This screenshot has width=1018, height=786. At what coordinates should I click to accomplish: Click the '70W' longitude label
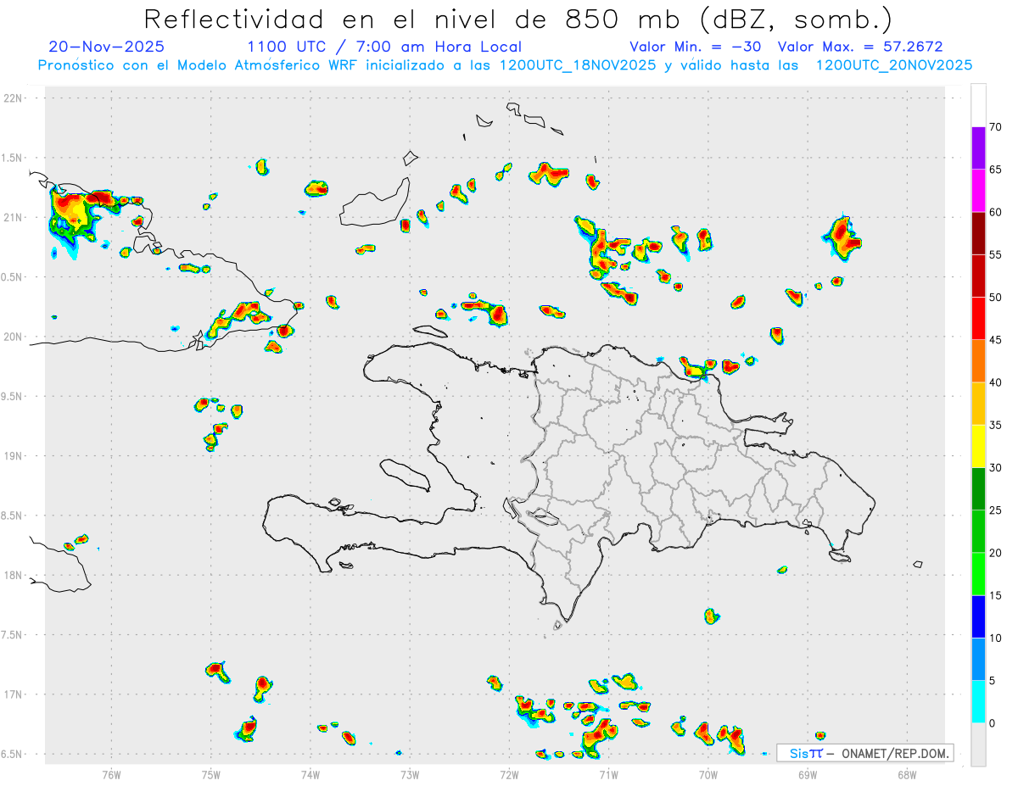pyautogui.click(x=708, y=774)
